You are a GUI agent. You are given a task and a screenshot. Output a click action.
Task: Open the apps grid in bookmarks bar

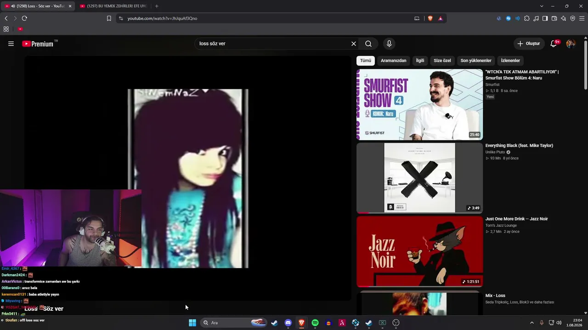click(6, 29)
